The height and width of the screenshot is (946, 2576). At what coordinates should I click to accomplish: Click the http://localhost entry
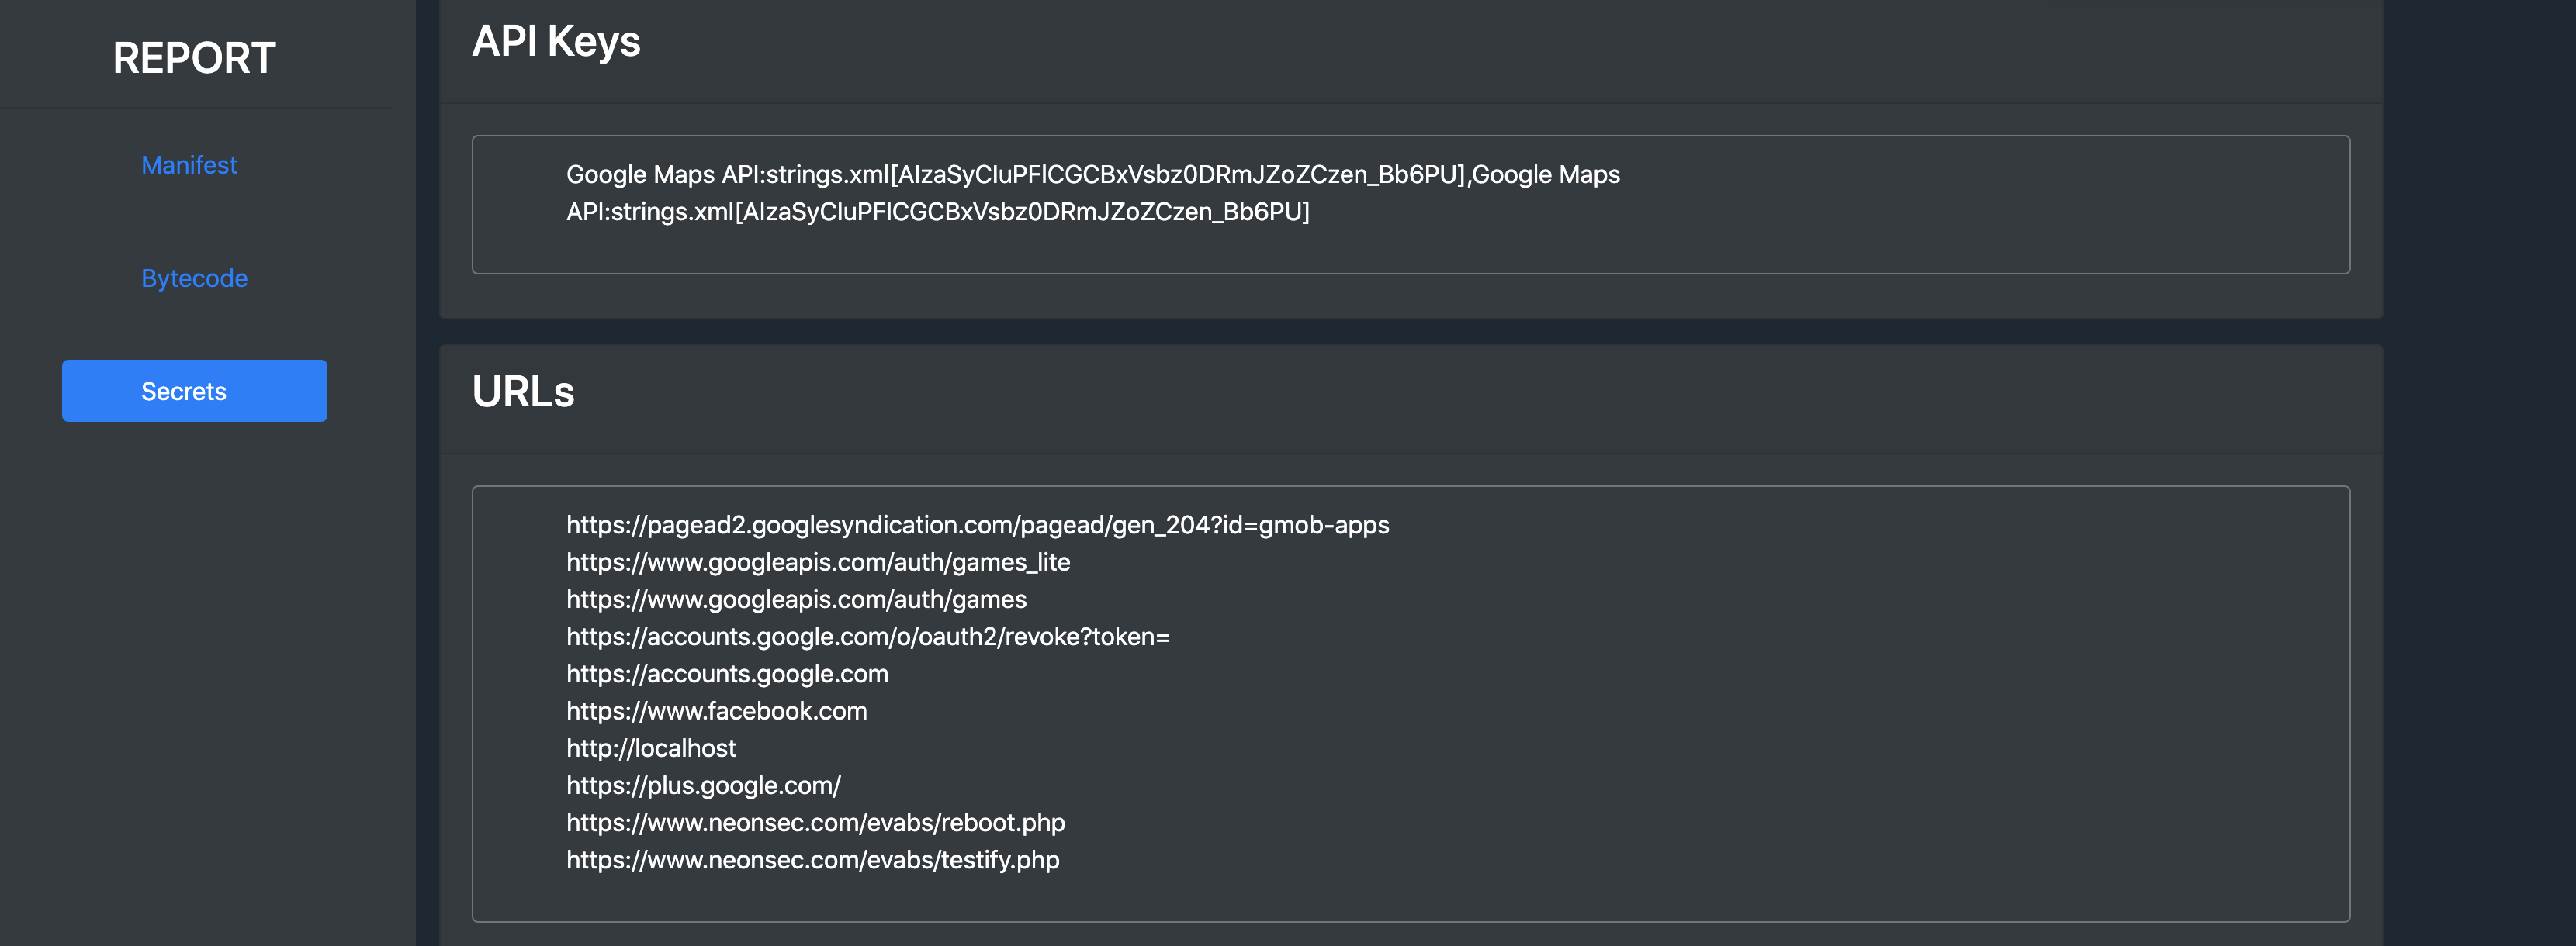[x=650, y=748]
